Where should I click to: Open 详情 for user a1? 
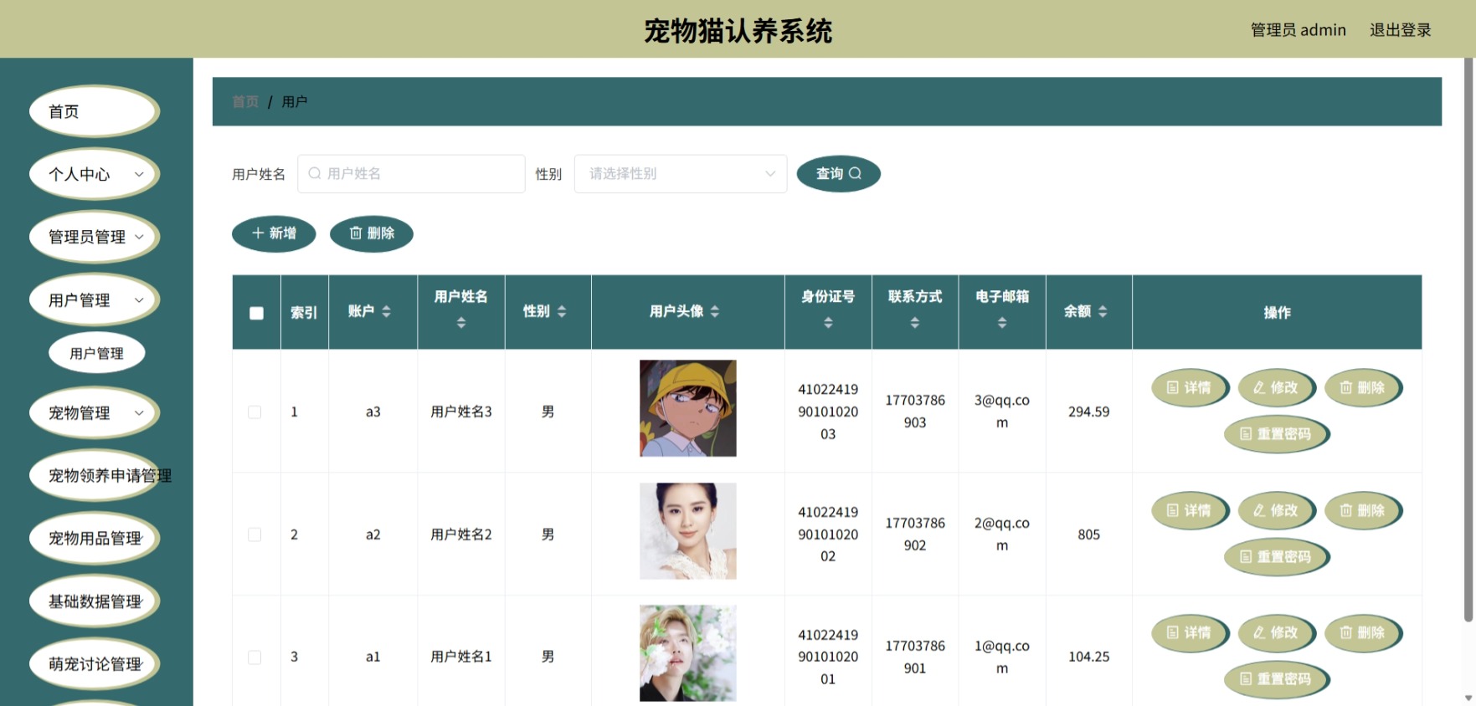(x=1190, y=632)
